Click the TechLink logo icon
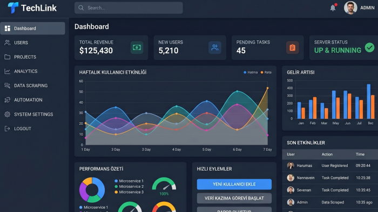Screen dimensions: 378x212 coord(13,8)
